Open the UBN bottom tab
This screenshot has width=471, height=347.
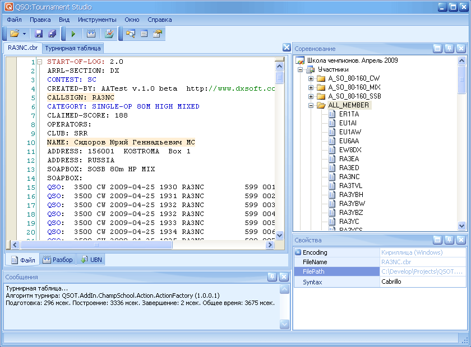point(92,260)
